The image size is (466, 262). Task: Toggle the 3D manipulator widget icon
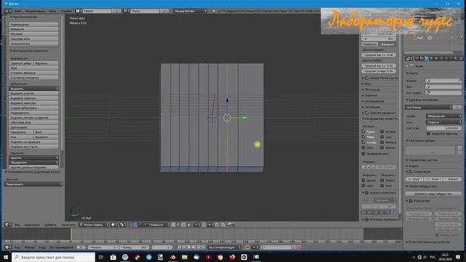click(x=131, y=225)
